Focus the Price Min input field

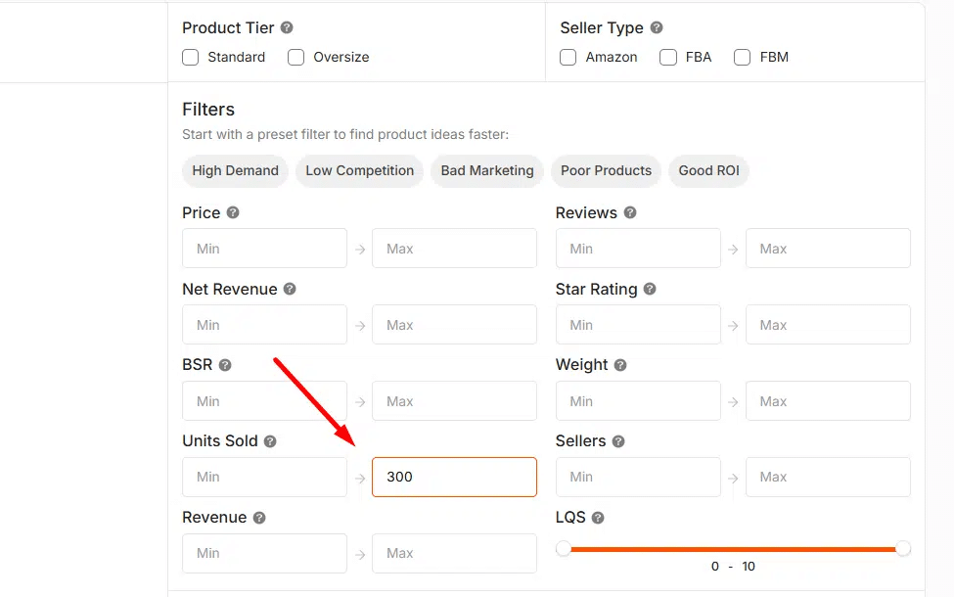264,249
